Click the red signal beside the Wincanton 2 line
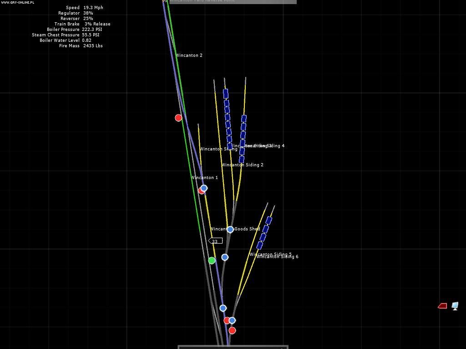 (178, 118)
